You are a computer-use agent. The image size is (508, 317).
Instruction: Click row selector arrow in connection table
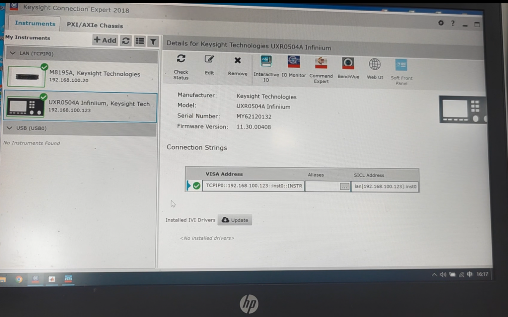(189, 185)
